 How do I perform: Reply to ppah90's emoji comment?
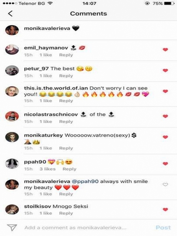coord(69,169)
